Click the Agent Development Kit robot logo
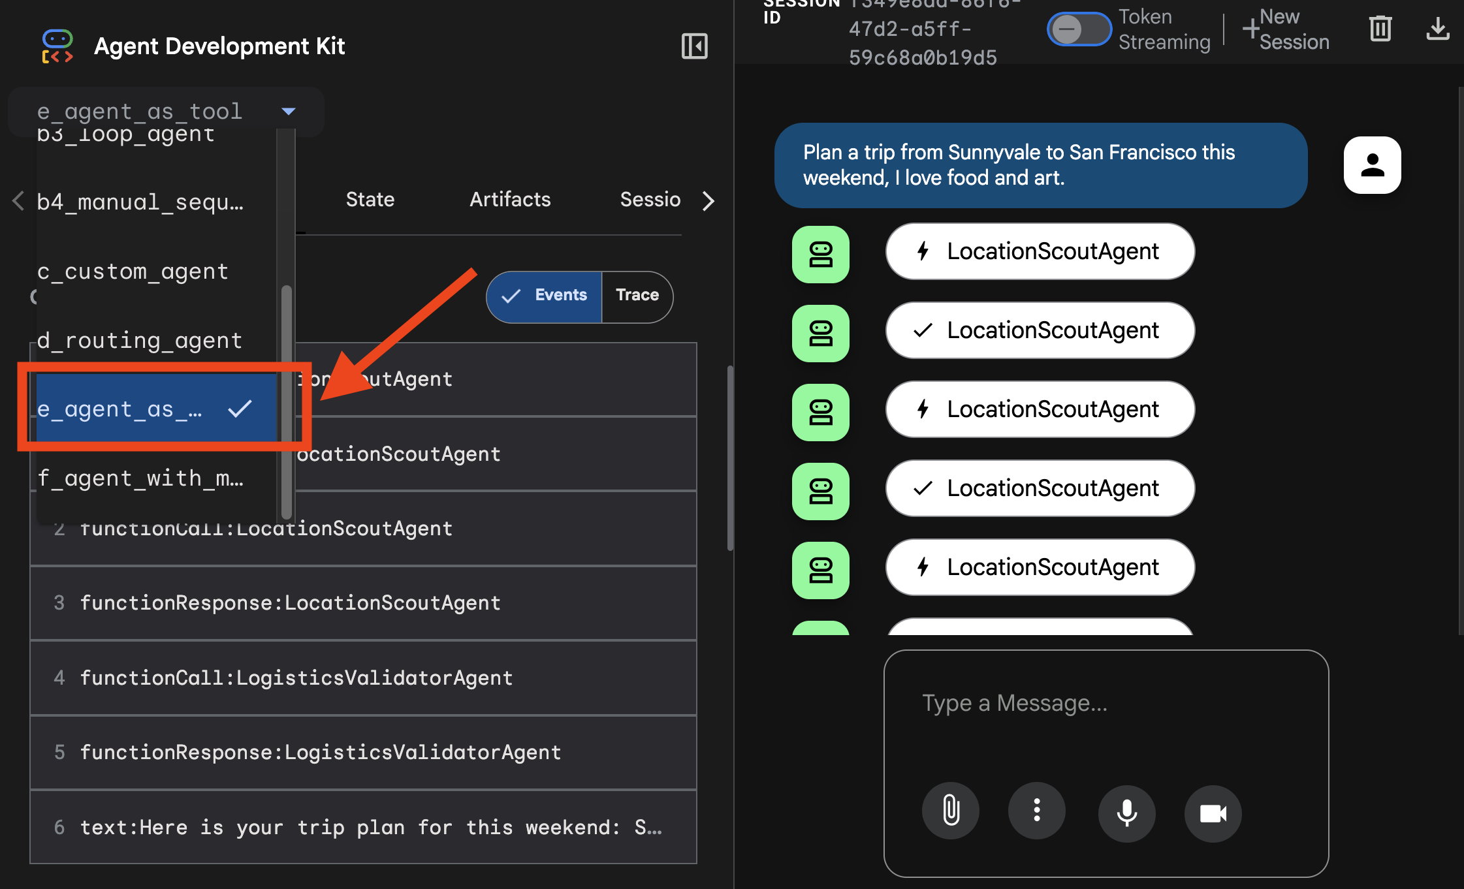Image resolution: width=1464 pixels, height=889 pixels. click(x=57, y=46)
